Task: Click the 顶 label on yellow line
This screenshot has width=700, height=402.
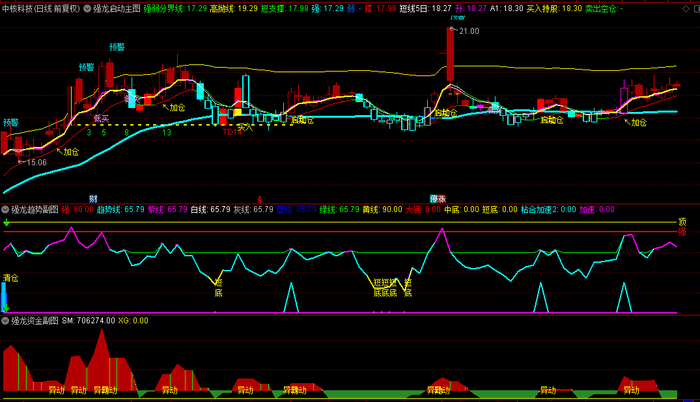Action: [x=682, y=222]
